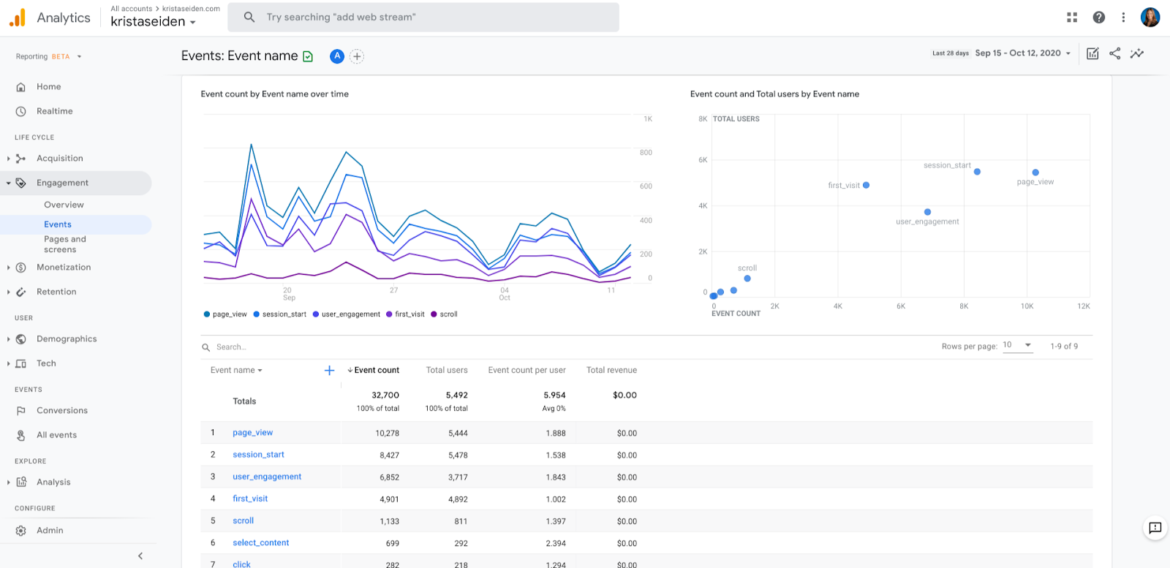Add a comparison with plus icon
The width and height of the screenshot is (1170, 568).
pos(357,56)
